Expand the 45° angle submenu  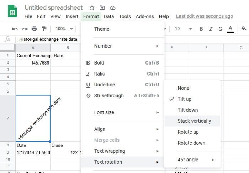(192, 160)
